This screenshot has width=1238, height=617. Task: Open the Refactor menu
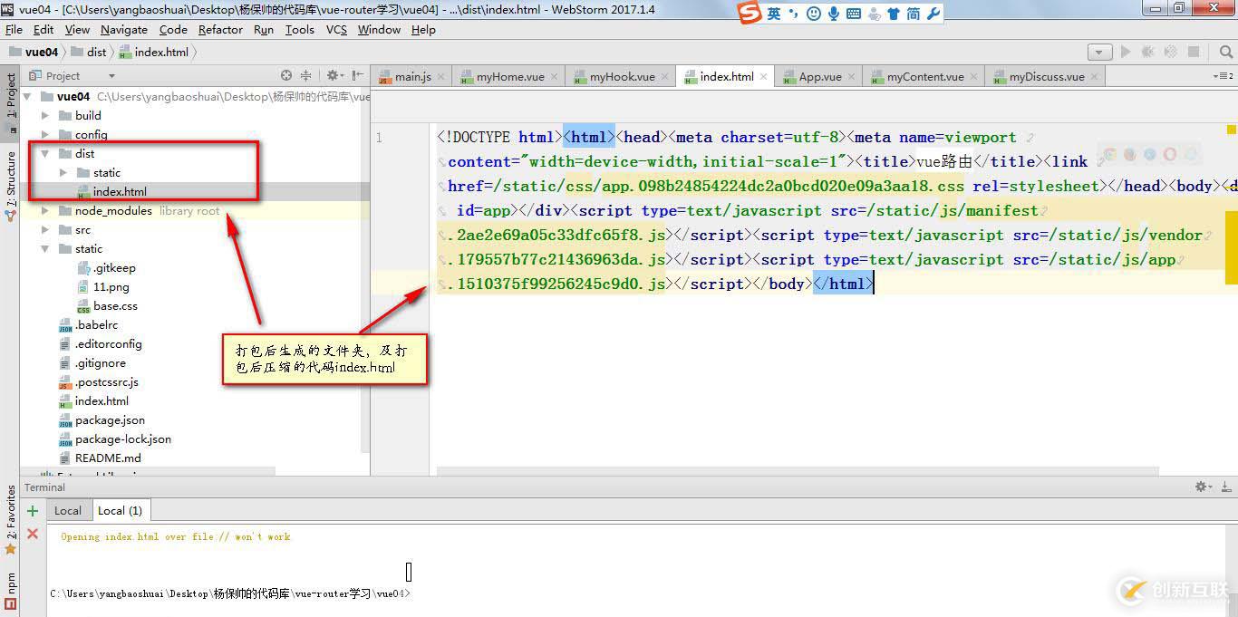tap(220, 29)
